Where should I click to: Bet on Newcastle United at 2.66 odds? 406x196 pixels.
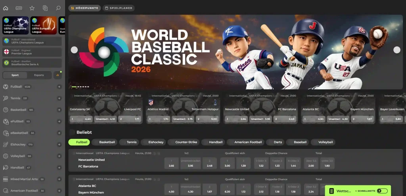(171, 163)
